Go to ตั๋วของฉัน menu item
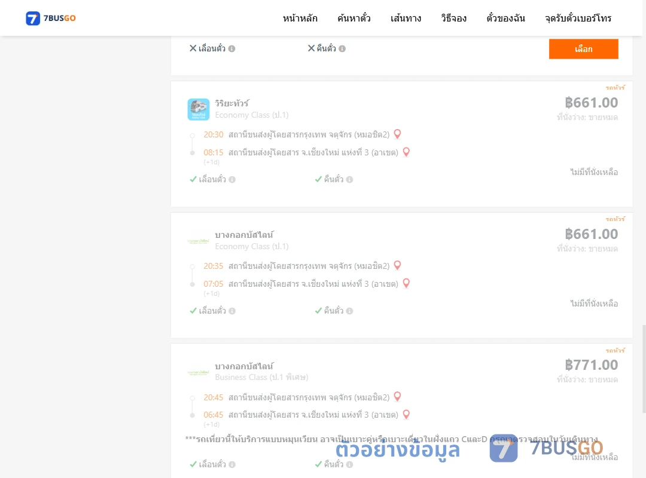Screen dimensions: 646x478 pyautogui.click(x=505, y=18)
